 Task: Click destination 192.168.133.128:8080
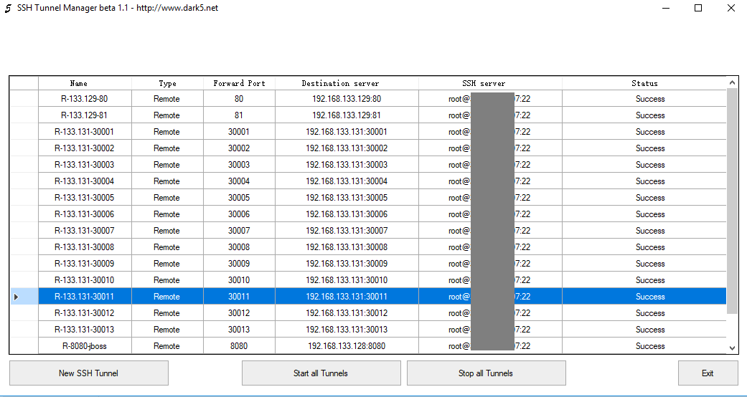347,346
